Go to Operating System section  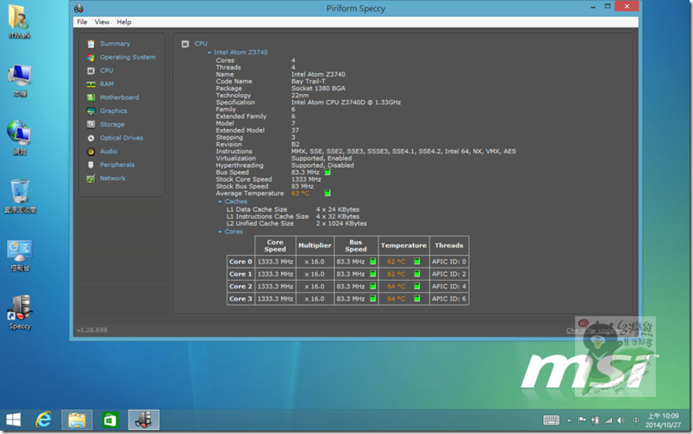point(128,58)
